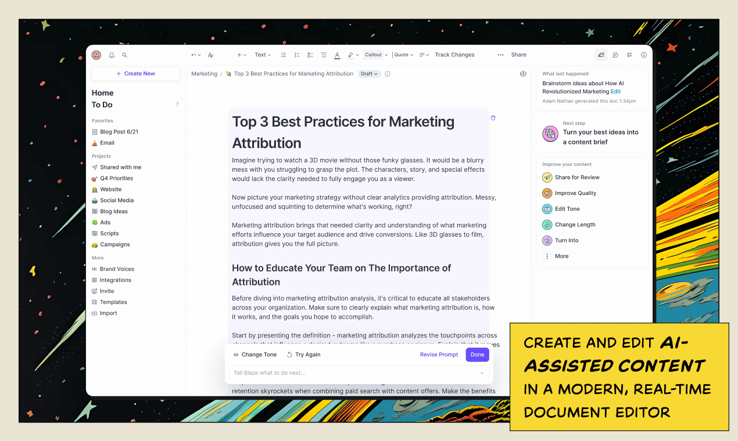Open the Draft status dropdown

pyautogui.click(x=369, y=74)
